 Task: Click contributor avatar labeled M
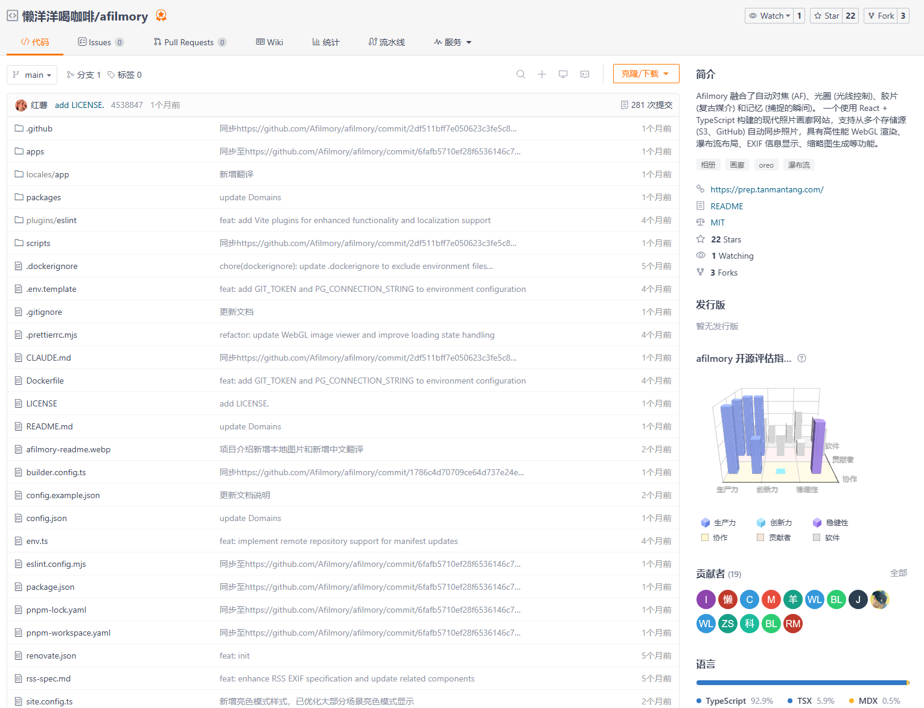(771, 599)
